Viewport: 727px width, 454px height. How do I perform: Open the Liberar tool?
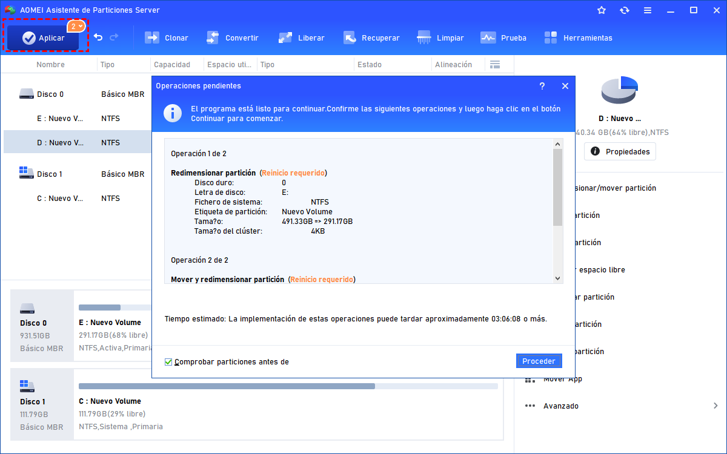(x=302, y=38)
